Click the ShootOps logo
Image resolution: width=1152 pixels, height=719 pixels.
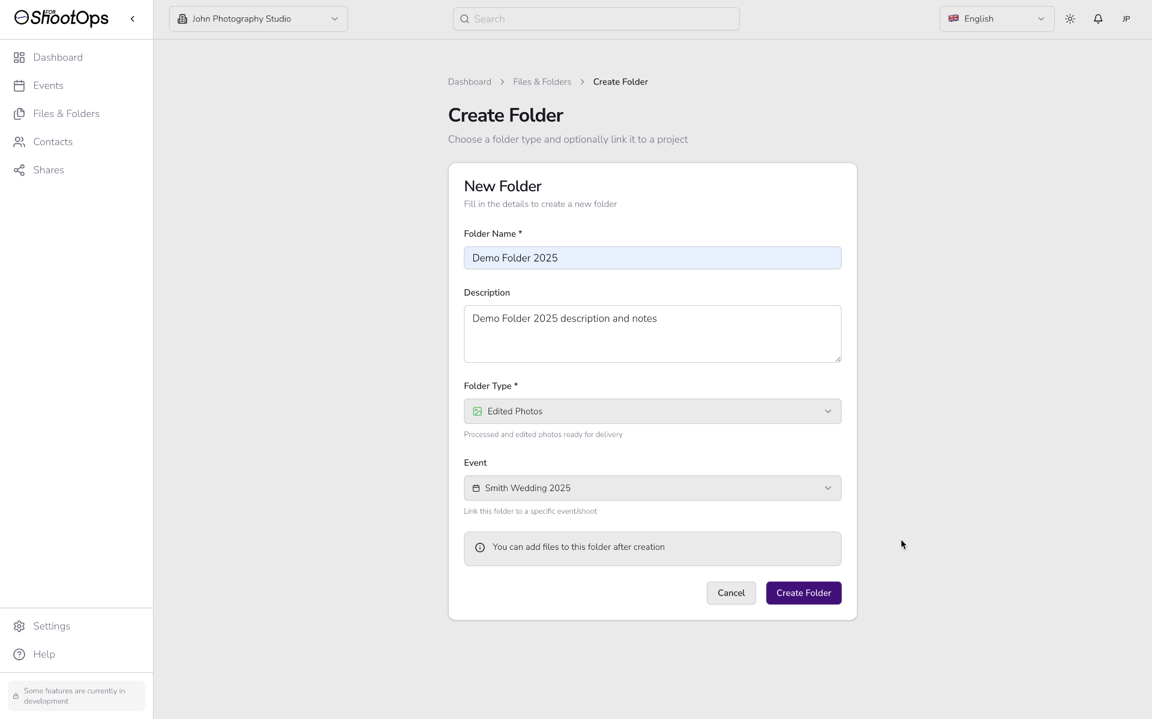61,19
